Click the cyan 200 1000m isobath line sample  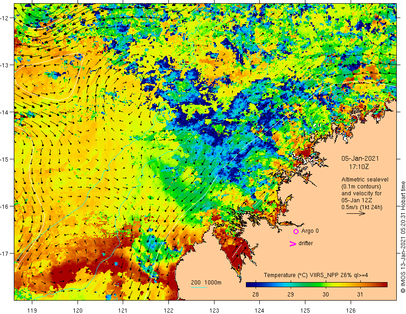pos(198,287)
